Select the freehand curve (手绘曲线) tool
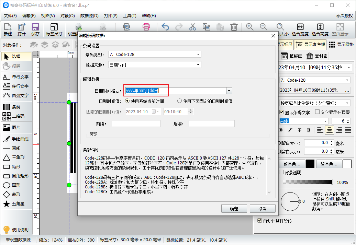Screen dimensions: 356x245 coord(16,139)
